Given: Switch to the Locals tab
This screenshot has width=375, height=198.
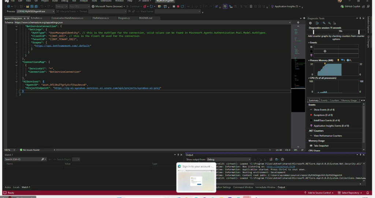Looking at the screenshot, I should click(16, 187).
